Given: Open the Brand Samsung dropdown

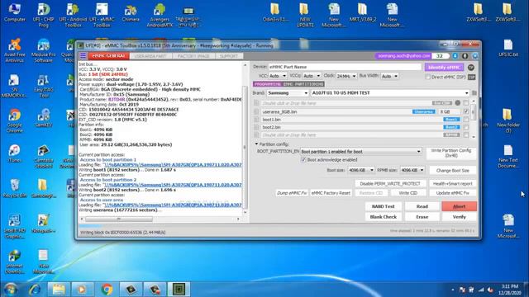Looking at the screenshot, I should point(288,93).
